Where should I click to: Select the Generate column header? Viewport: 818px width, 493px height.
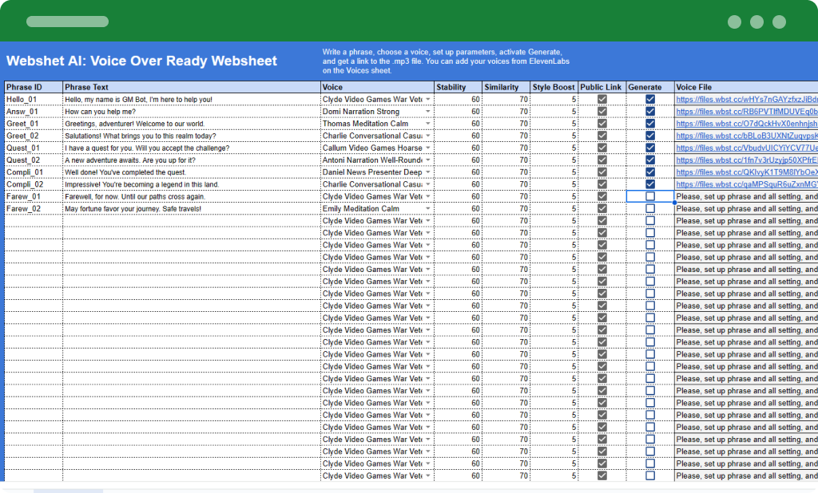(650, 87)
